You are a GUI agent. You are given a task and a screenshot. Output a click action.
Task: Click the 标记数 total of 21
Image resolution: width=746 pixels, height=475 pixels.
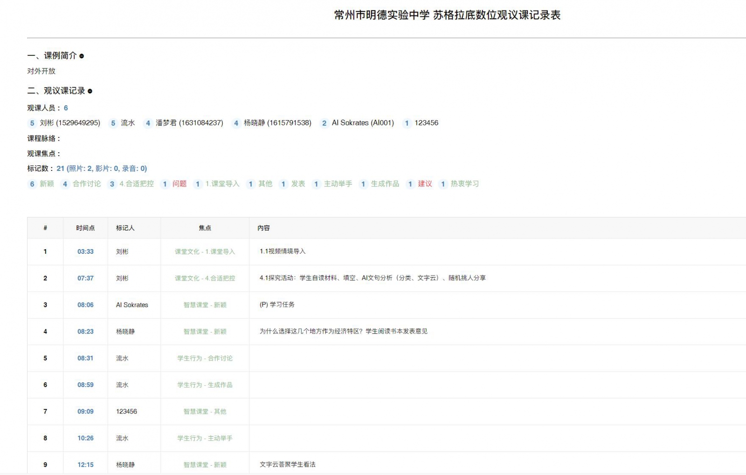pyautogui.click(x=60, y=169)
